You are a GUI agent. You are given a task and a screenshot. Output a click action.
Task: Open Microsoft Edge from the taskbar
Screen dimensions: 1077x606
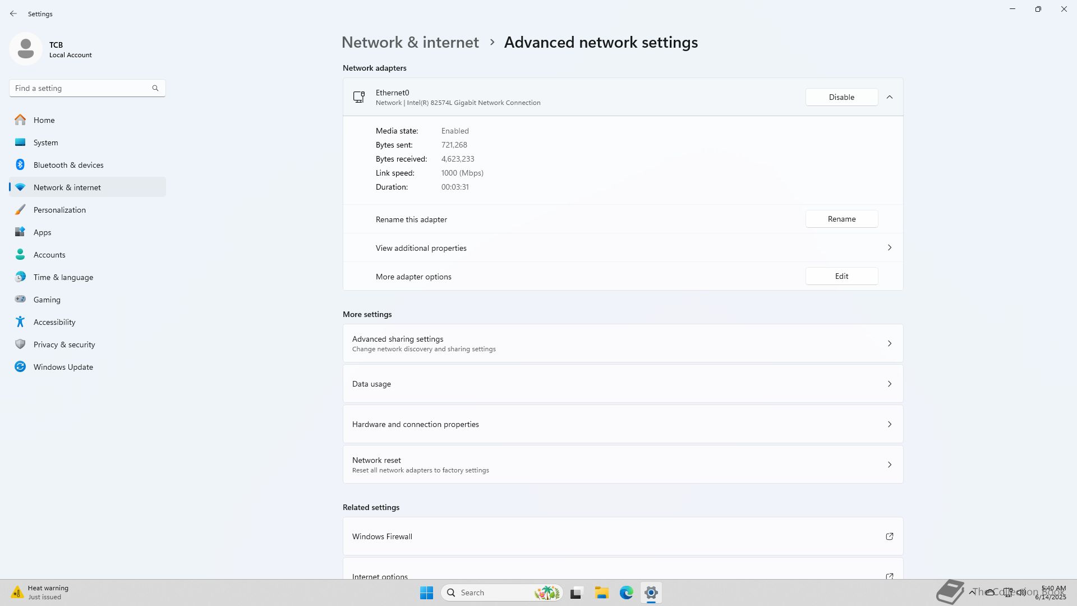pyautogui.click(x=626, y=593)
